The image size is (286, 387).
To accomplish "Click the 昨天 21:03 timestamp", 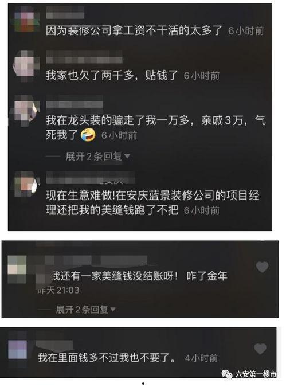I will tap(58, 290).
